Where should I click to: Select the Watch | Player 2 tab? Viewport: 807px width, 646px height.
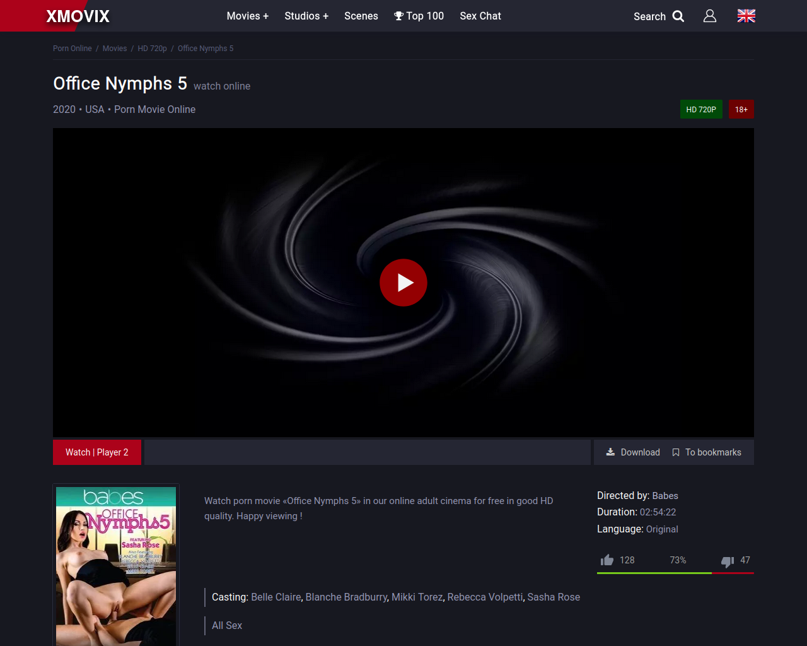click(97, 452)
